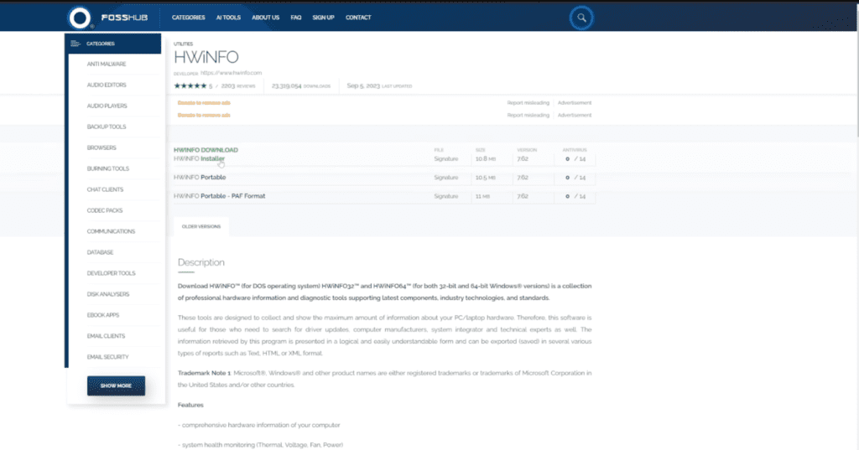
Task: Click Sign Up in the navigation bar
Action: [323, 18]
